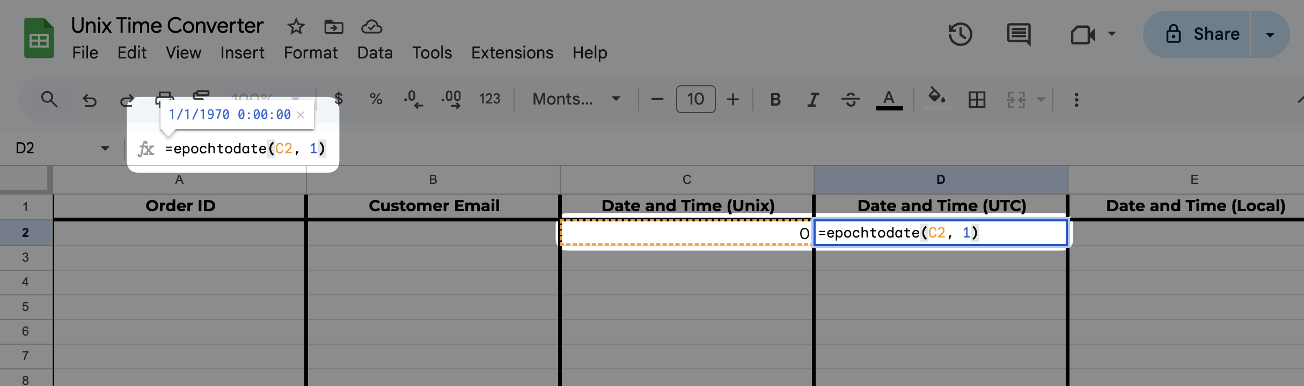Open the comments panel icon
This screenshot has width=1304, height=386.
tap(1018, 35)
